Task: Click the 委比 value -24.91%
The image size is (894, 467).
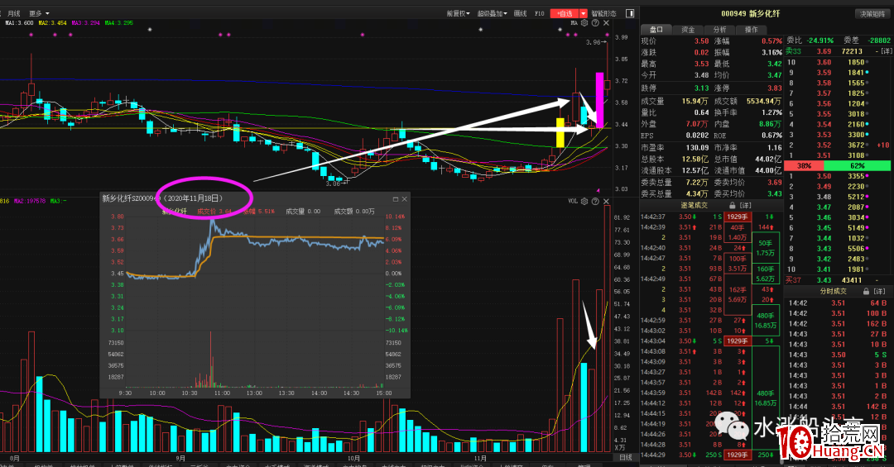Action: pos(820,41)
